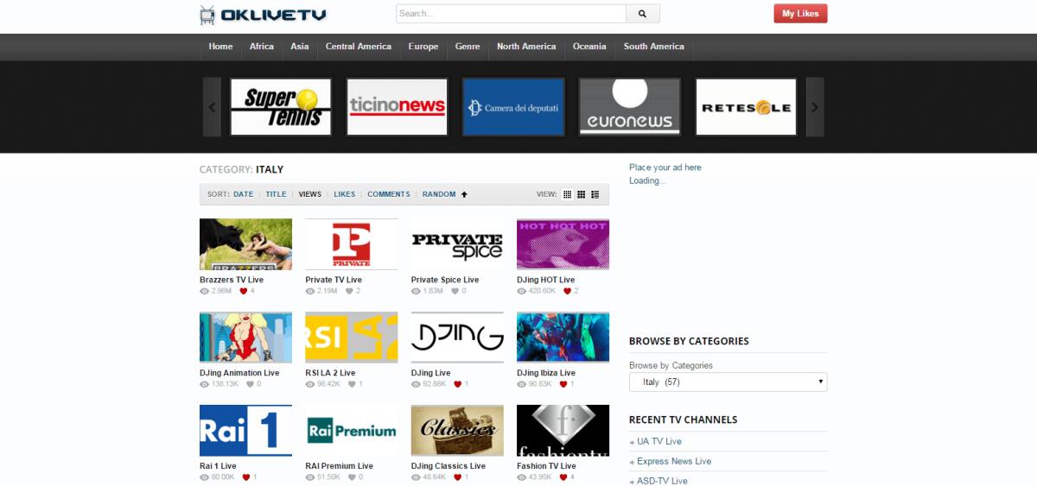Switch to list view icon

tap(595, 194)
